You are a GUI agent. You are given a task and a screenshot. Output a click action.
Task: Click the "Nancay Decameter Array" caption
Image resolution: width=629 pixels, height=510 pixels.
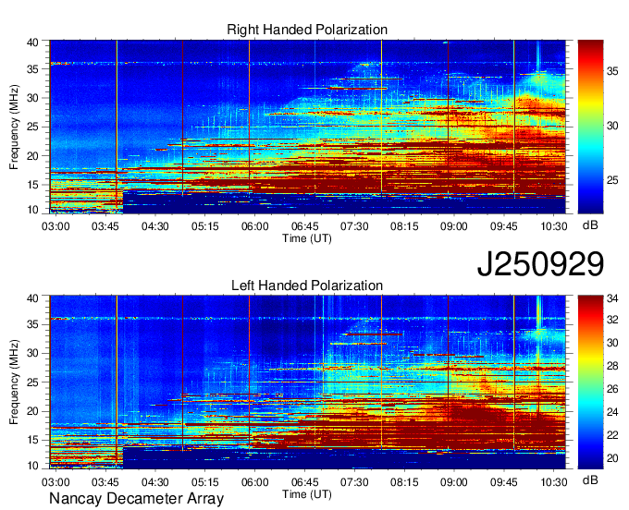tap(136, 499)
